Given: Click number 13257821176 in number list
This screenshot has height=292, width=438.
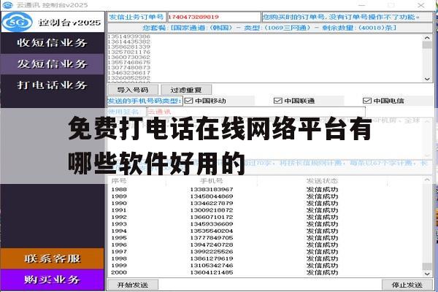Looking at the screenshot, I should click(x=129, y=52).
